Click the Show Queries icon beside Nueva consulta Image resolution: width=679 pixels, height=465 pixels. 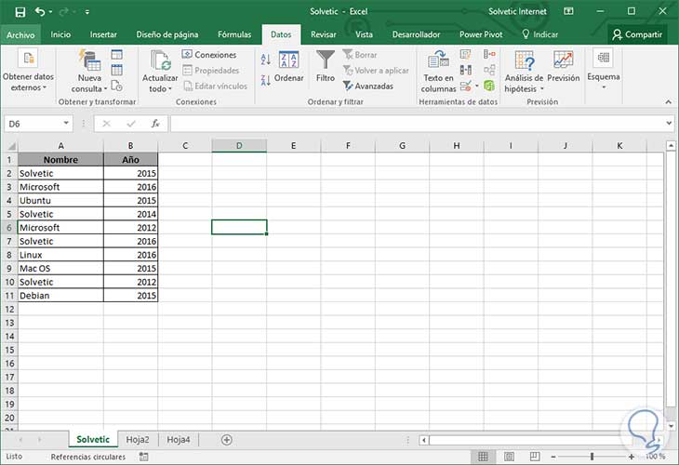click(116, 55)
